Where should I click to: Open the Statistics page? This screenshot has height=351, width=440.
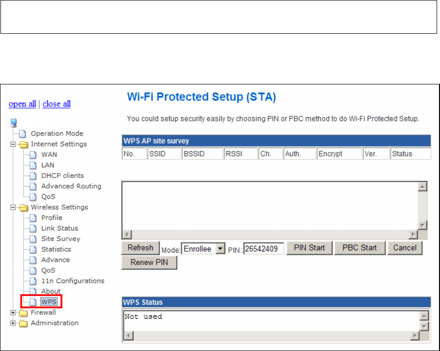pyautogui.click(x=56, y=249)
